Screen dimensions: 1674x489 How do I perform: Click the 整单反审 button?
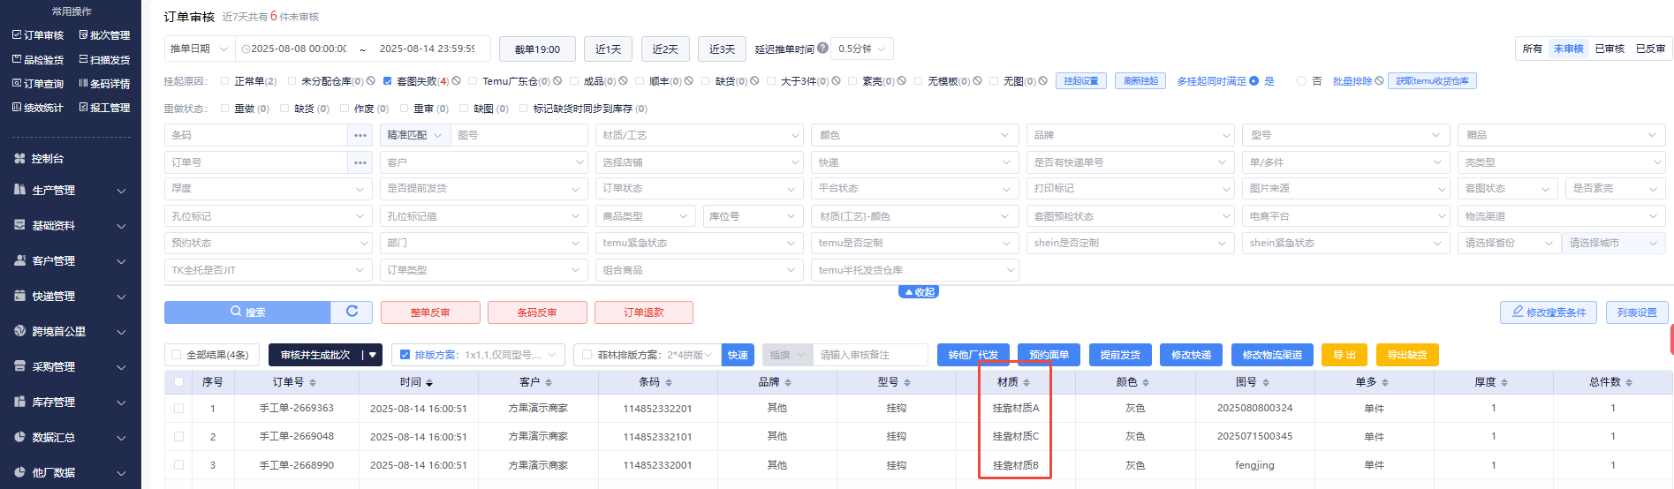(x=430, y=312)
